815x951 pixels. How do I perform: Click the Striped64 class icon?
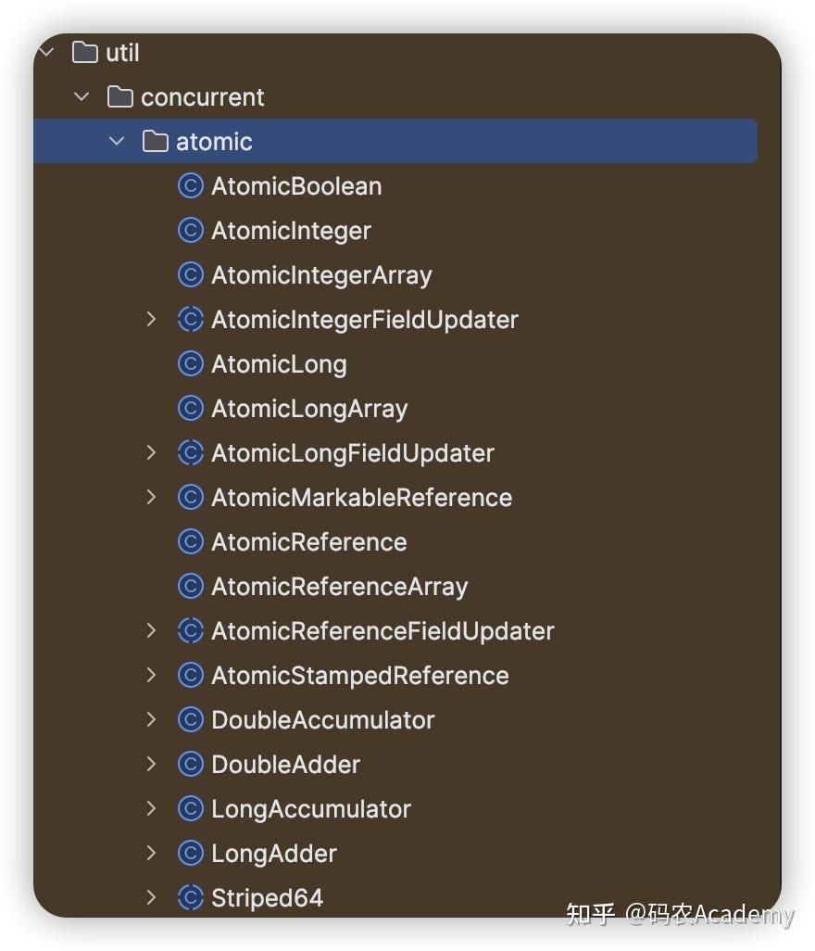190,898
